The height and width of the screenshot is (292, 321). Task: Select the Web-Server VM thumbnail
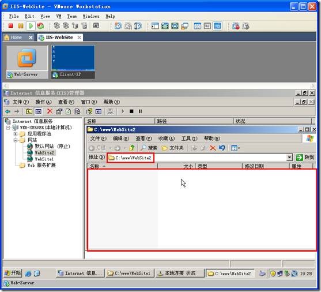click(x=27, y=62)
